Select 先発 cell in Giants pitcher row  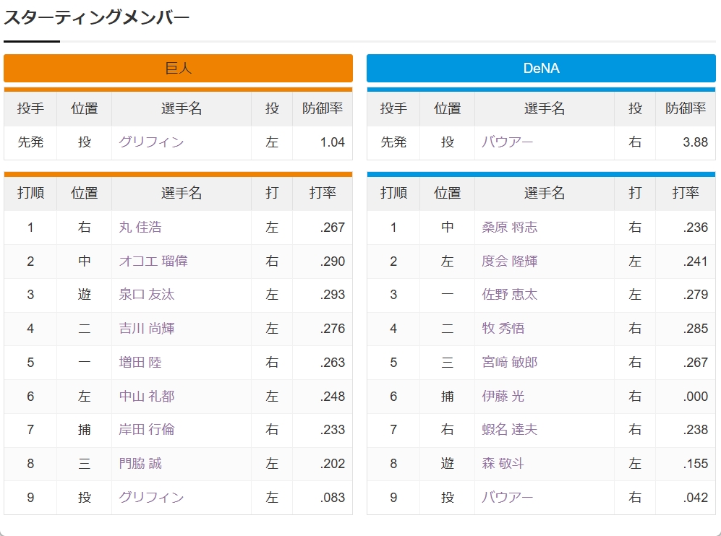click(x=30, y=142)
